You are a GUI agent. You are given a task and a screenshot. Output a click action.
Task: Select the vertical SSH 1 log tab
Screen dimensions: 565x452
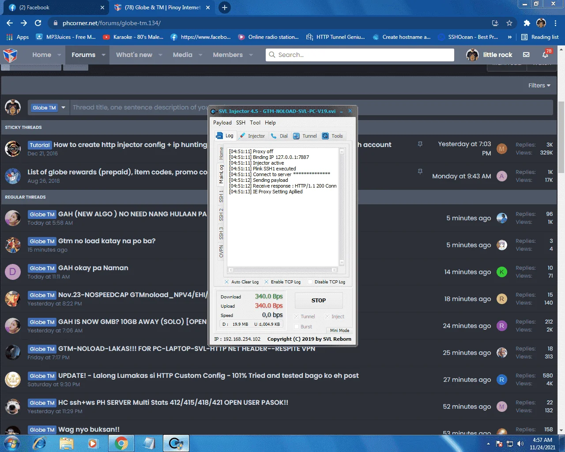221,196
